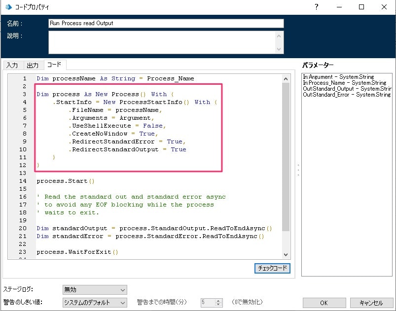This screenshot has height=311, width=396.
Task: Select the コード tab
Action: 54,64
